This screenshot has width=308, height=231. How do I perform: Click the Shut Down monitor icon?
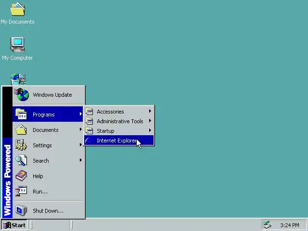tap(21, 210)
